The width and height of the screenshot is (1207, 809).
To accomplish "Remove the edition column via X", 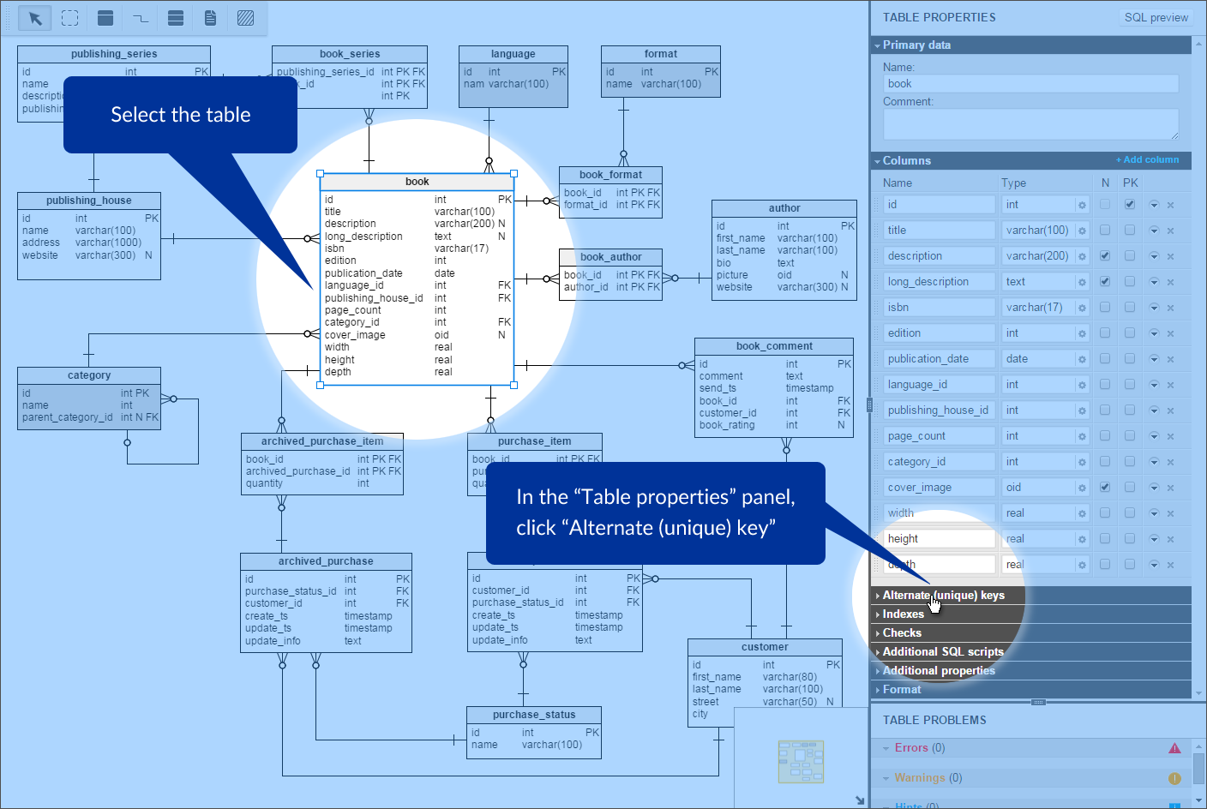I will 1170,333.
